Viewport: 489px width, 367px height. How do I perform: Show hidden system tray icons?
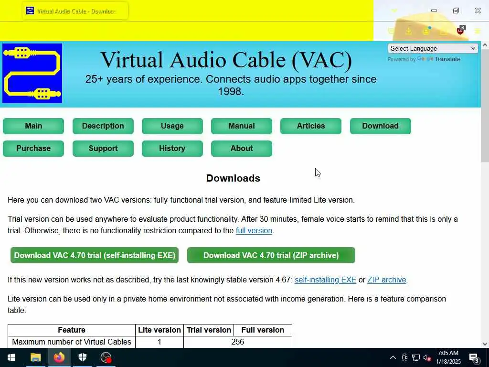point(393,357)
